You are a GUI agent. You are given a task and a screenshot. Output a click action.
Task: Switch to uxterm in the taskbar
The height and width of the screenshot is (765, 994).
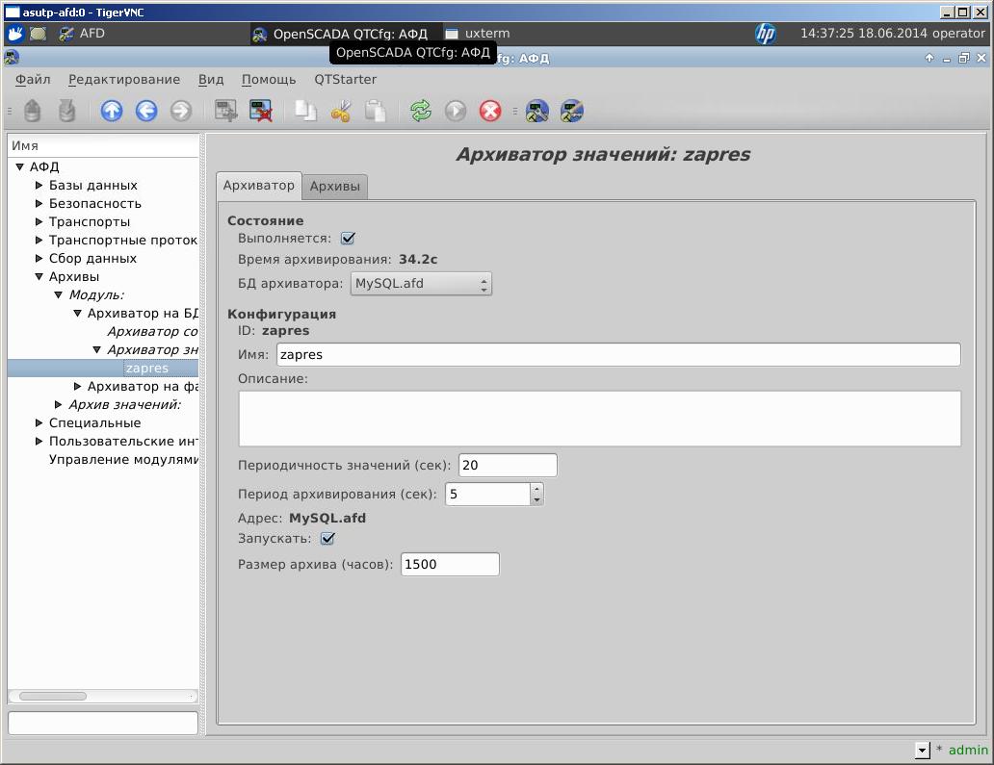[x=478, y=34]
